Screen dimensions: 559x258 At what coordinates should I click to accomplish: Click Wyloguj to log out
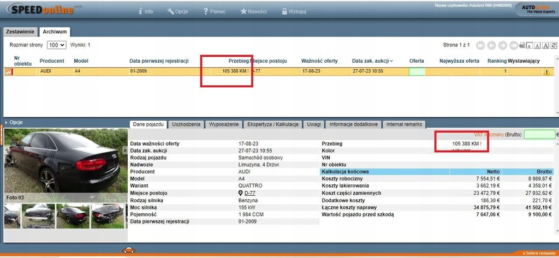[x=293, y=11]
